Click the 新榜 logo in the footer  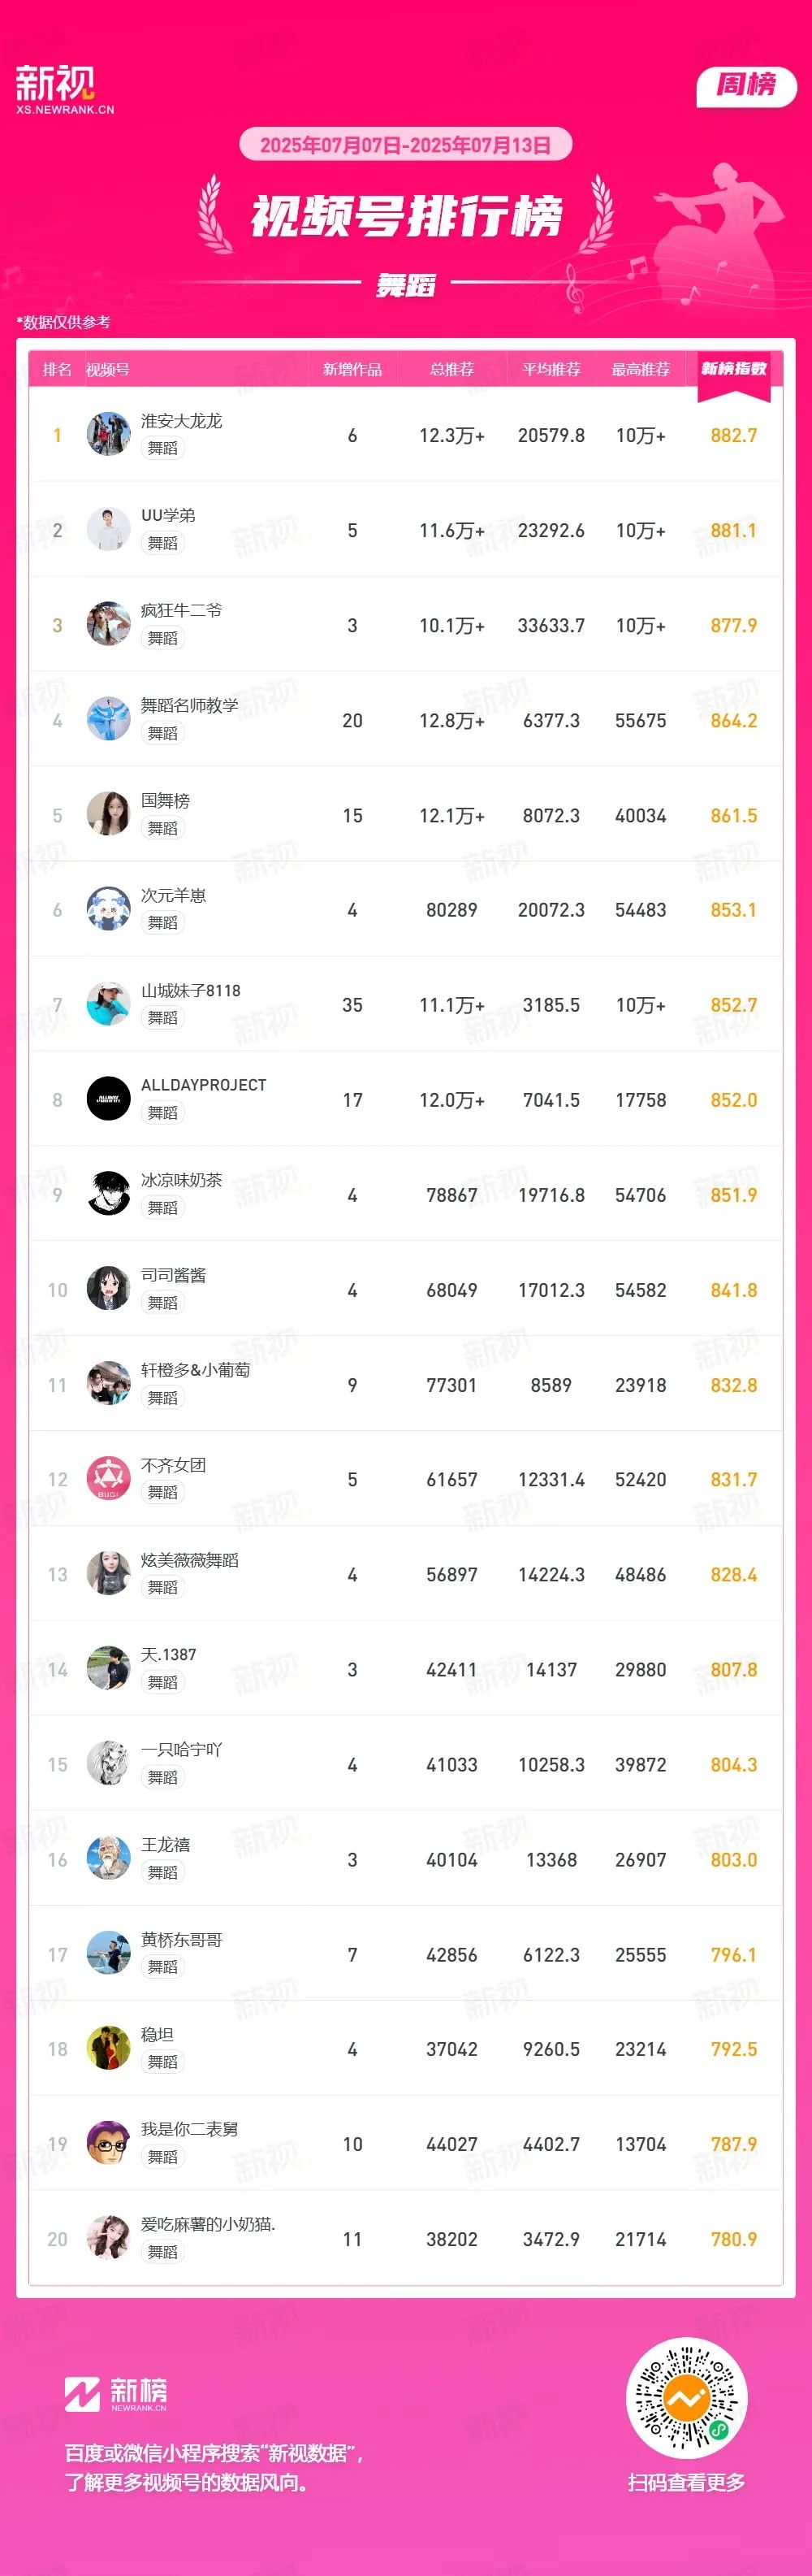click(x=116, y=2392)
